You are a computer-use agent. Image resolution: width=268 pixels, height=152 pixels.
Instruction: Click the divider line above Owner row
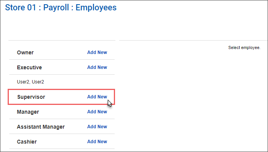[62, 41]
